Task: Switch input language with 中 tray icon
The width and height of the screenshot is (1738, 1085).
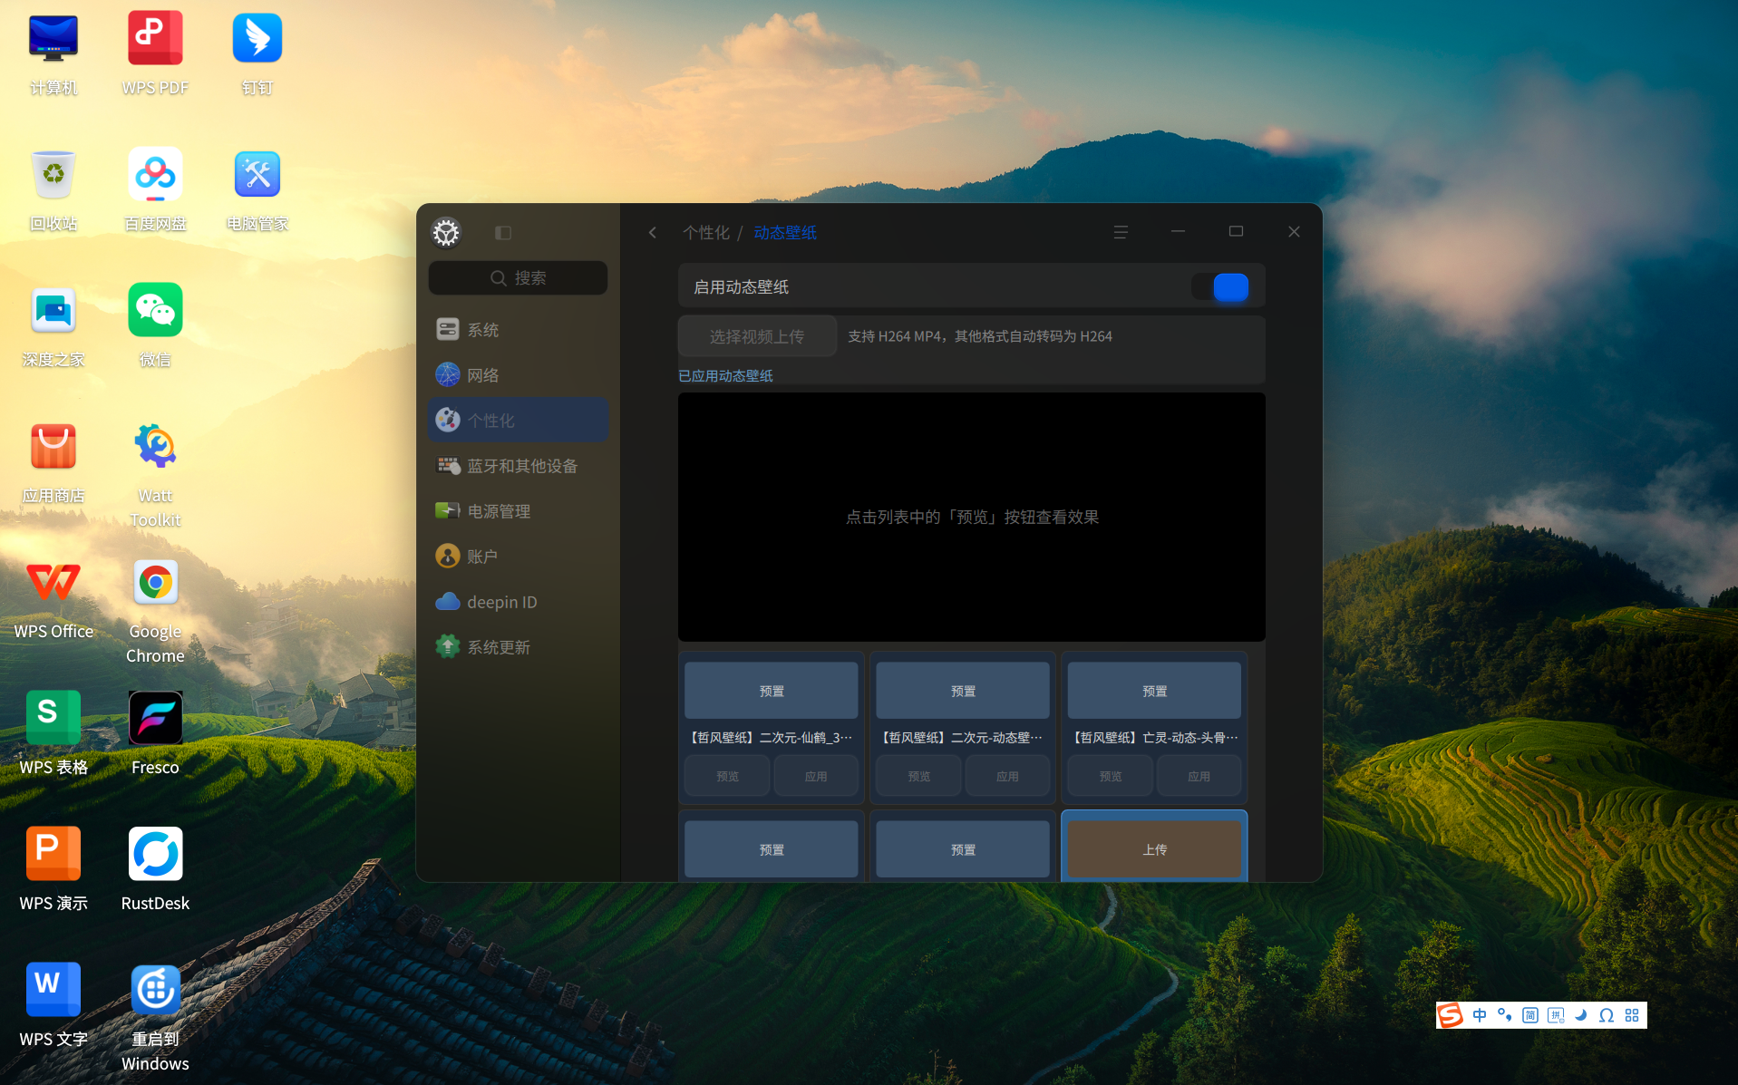Action: click(1480, 1015)
